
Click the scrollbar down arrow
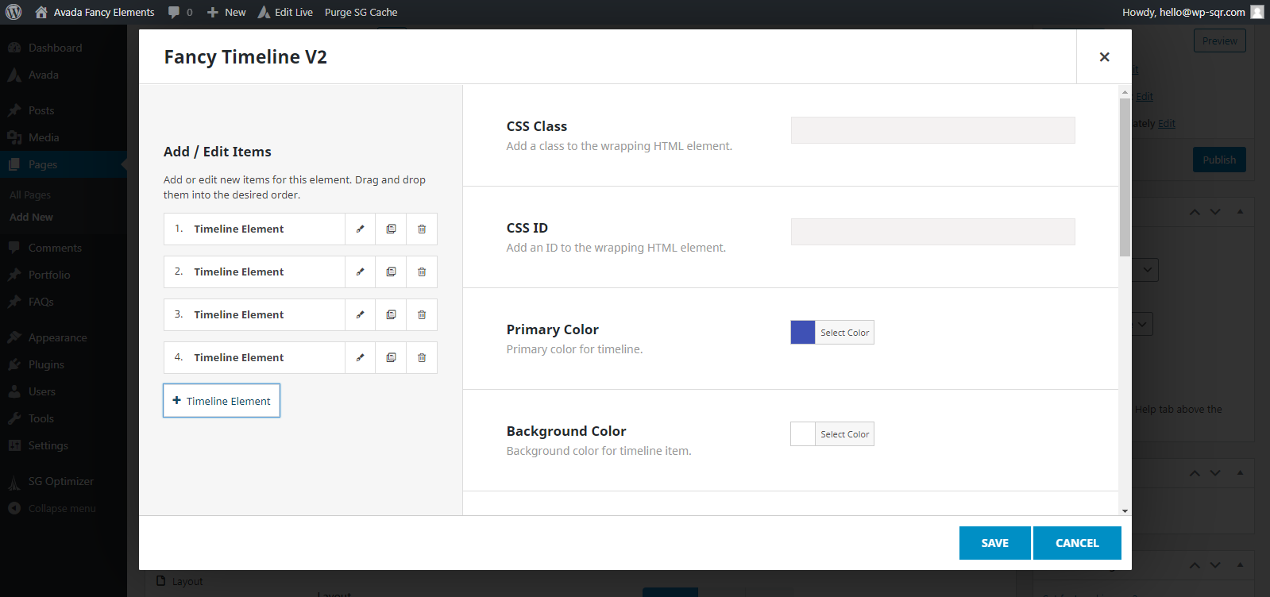pyautogui.click(x=1125, y=510)
